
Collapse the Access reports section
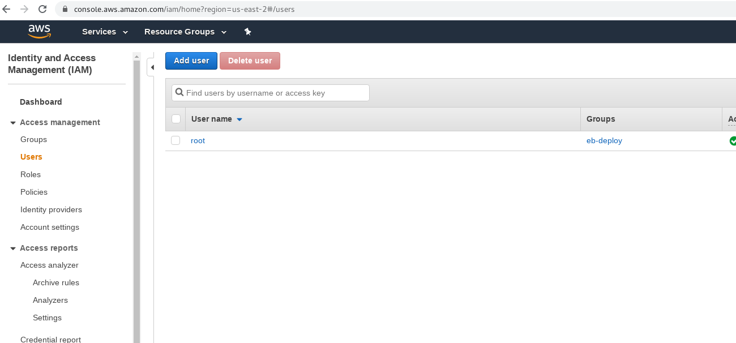click(13, 248)
